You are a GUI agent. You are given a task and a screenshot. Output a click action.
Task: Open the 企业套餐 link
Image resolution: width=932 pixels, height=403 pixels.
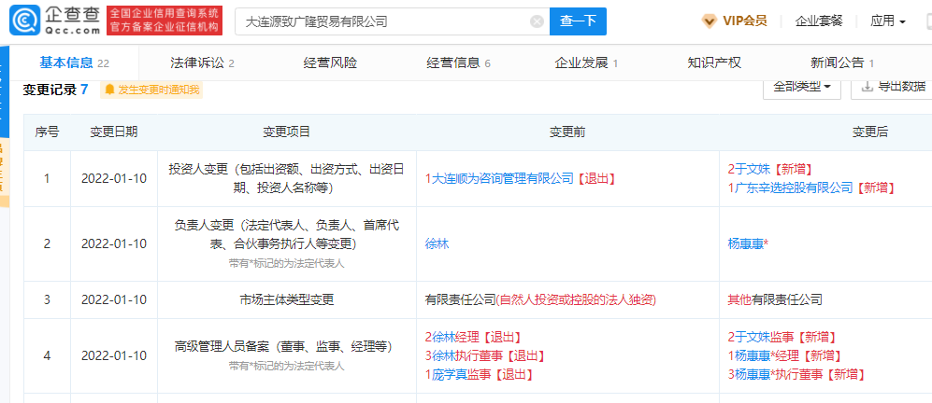pos(819,21)
